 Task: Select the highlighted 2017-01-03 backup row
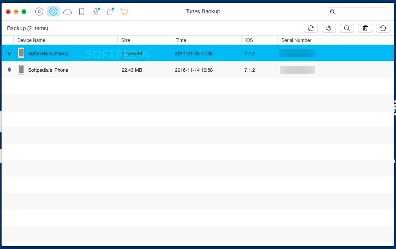point(157,53)
